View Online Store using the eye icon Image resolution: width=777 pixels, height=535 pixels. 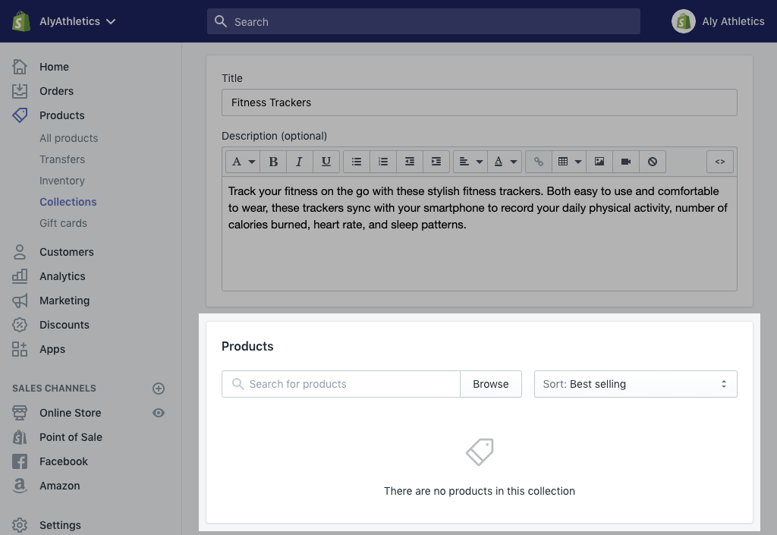point(159,413)
